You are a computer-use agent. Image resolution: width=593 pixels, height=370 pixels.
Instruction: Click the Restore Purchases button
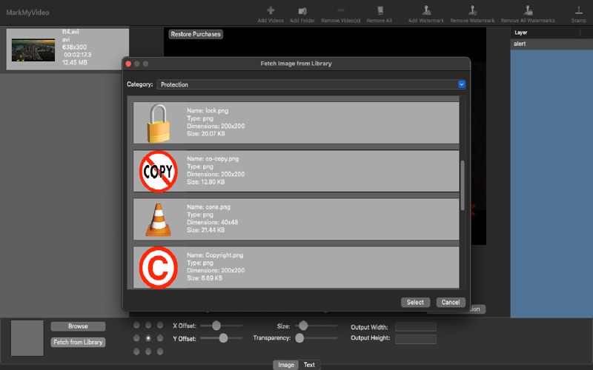[196, 34]
